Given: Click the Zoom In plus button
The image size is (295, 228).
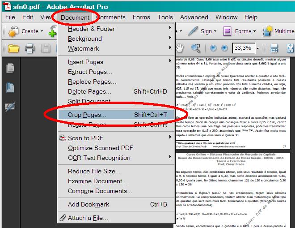Looking at the screenshot, I should coord(224,48).
